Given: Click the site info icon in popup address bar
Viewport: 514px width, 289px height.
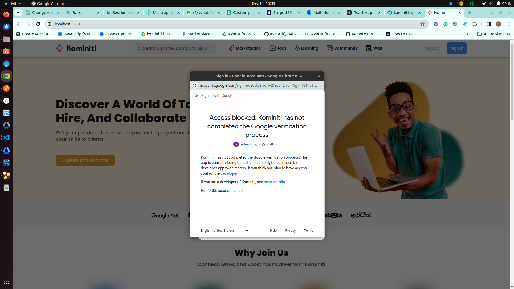Looking at the screenshot, I should pyautogui.click(x=195, y=85).
